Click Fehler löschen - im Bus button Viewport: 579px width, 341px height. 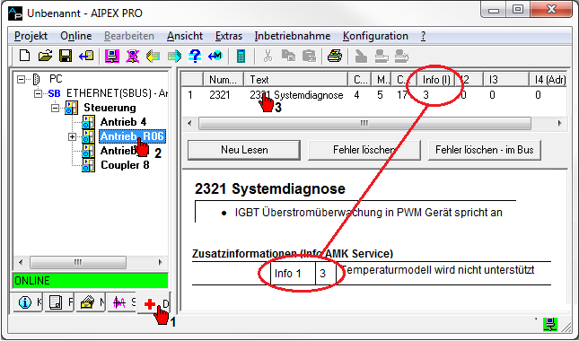pyautogui.click(x=484, y=150)
